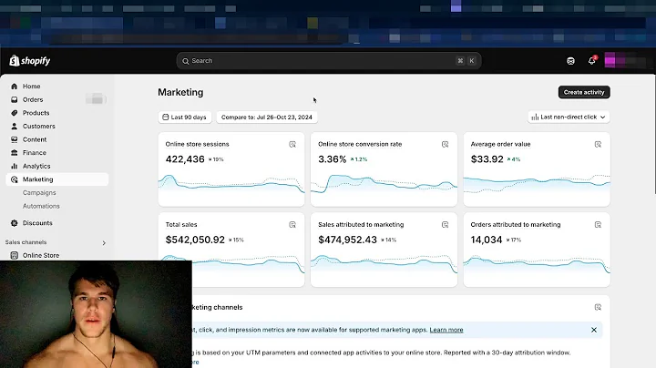Dismiss the metrics info banner

pyautogui.click(x=594, y=330)
